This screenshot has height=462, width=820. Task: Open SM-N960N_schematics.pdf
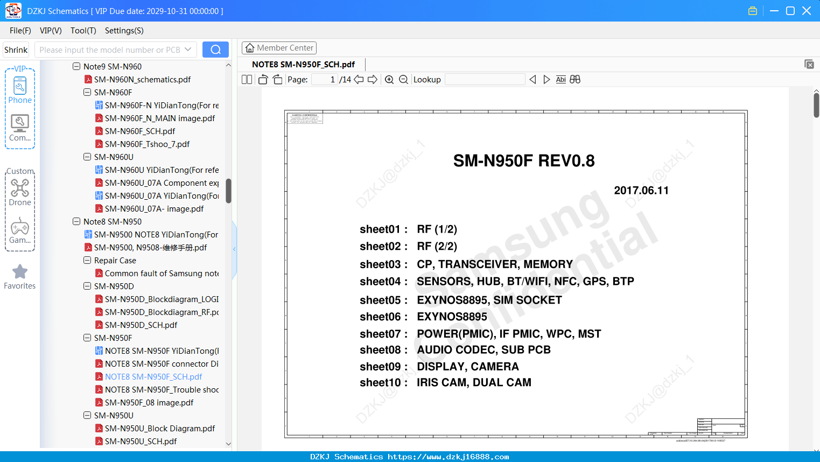(142, 80)
